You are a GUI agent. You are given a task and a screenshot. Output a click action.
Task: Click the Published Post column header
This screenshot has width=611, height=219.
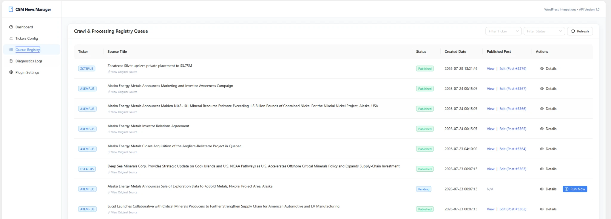499,51
